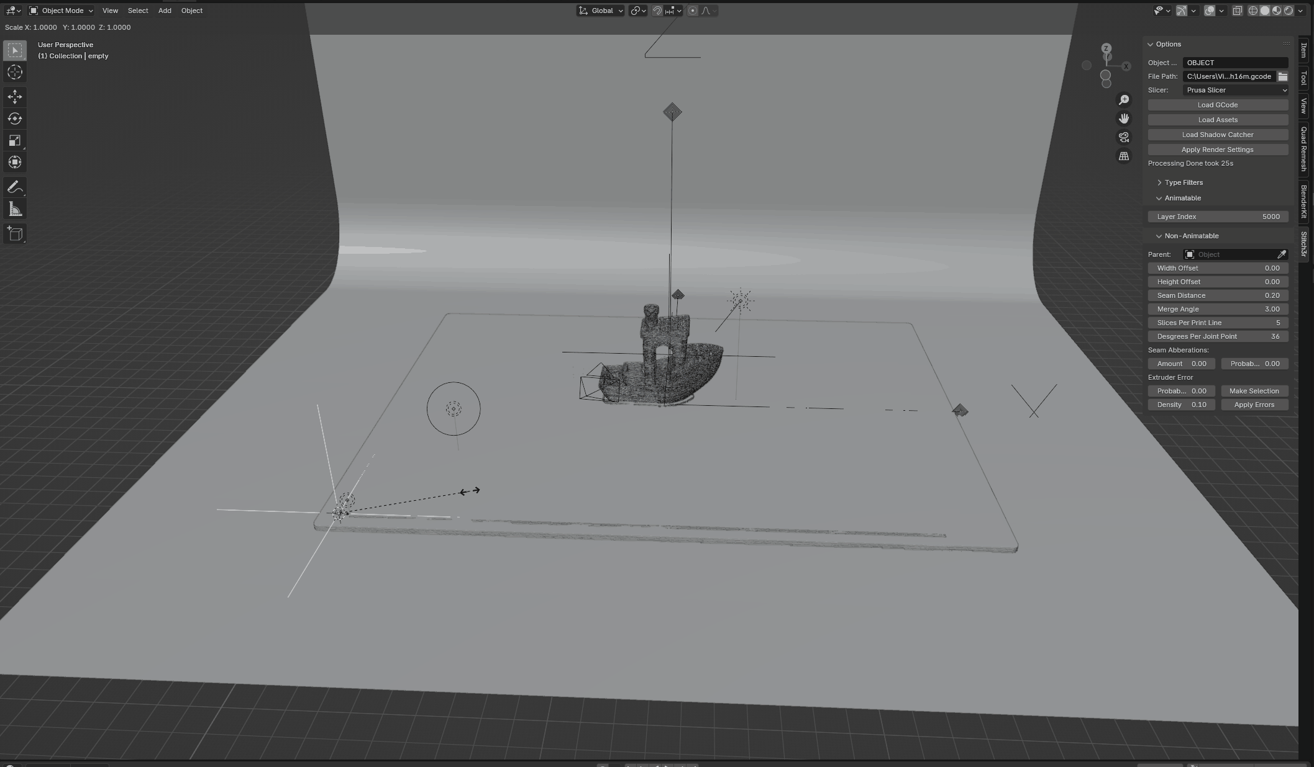This screenshot has width=1314, height=767.
Task: Select the Annotate tool
Action: pos(14,187)
